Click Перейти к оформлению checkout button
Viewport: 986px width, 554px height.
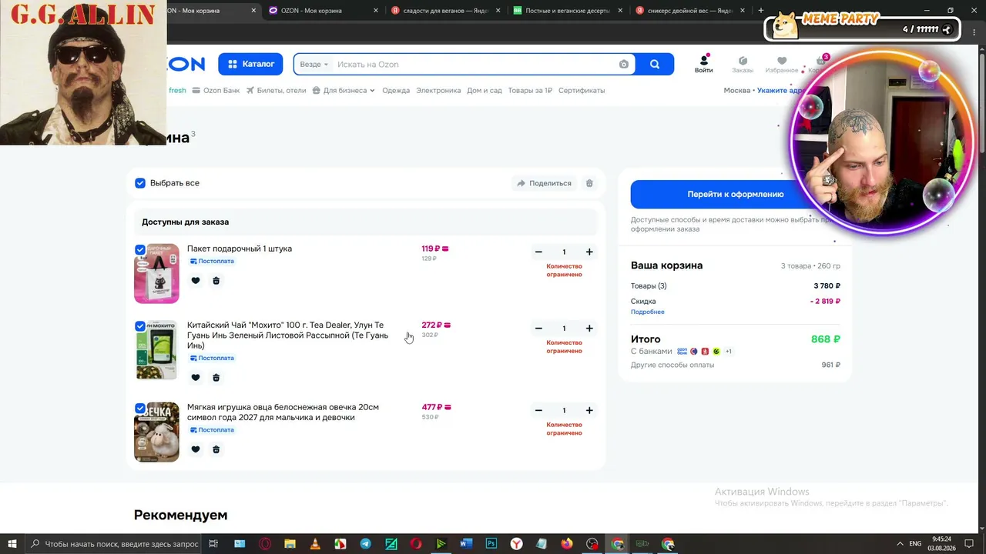(735, 194)
